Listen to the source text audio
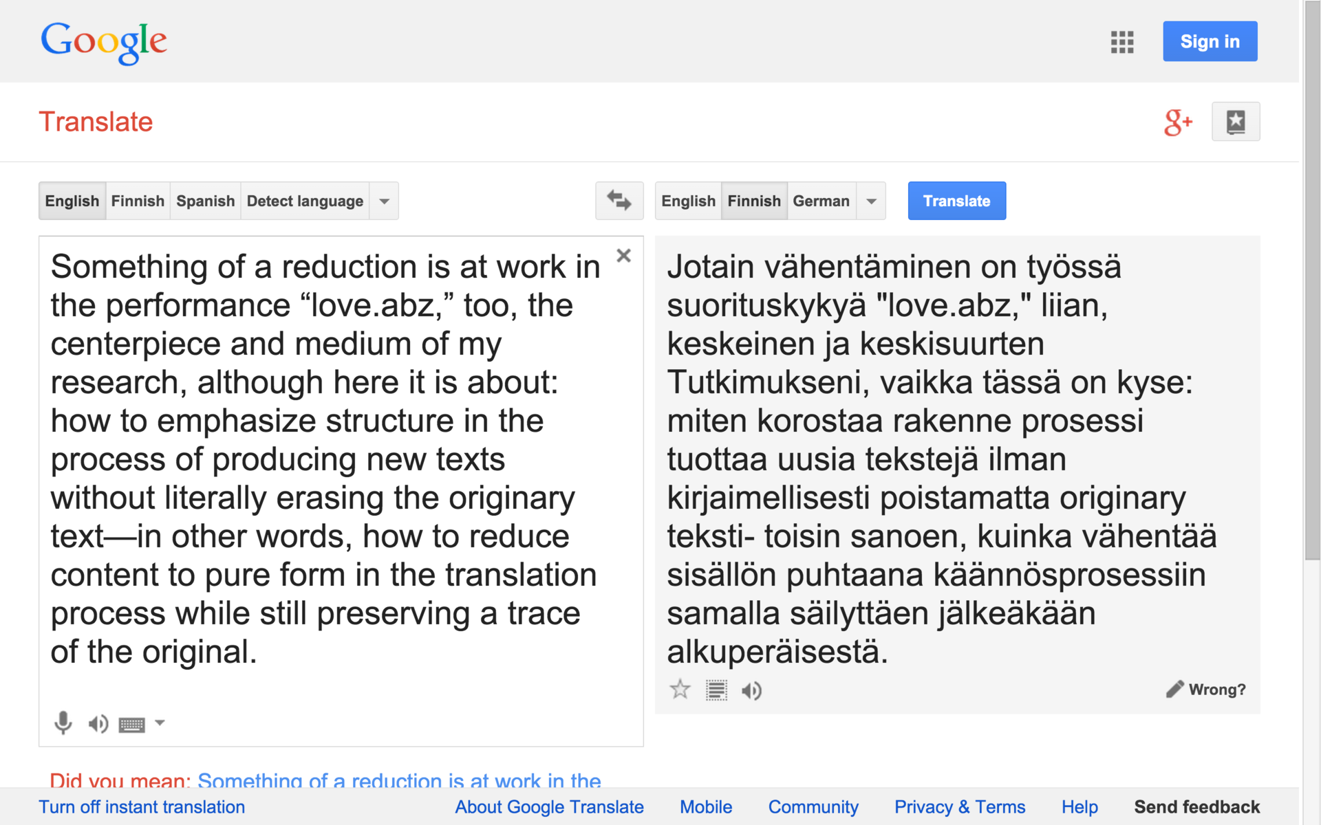Viewport: 1321px width, 825px height. [x=98, y=723]
